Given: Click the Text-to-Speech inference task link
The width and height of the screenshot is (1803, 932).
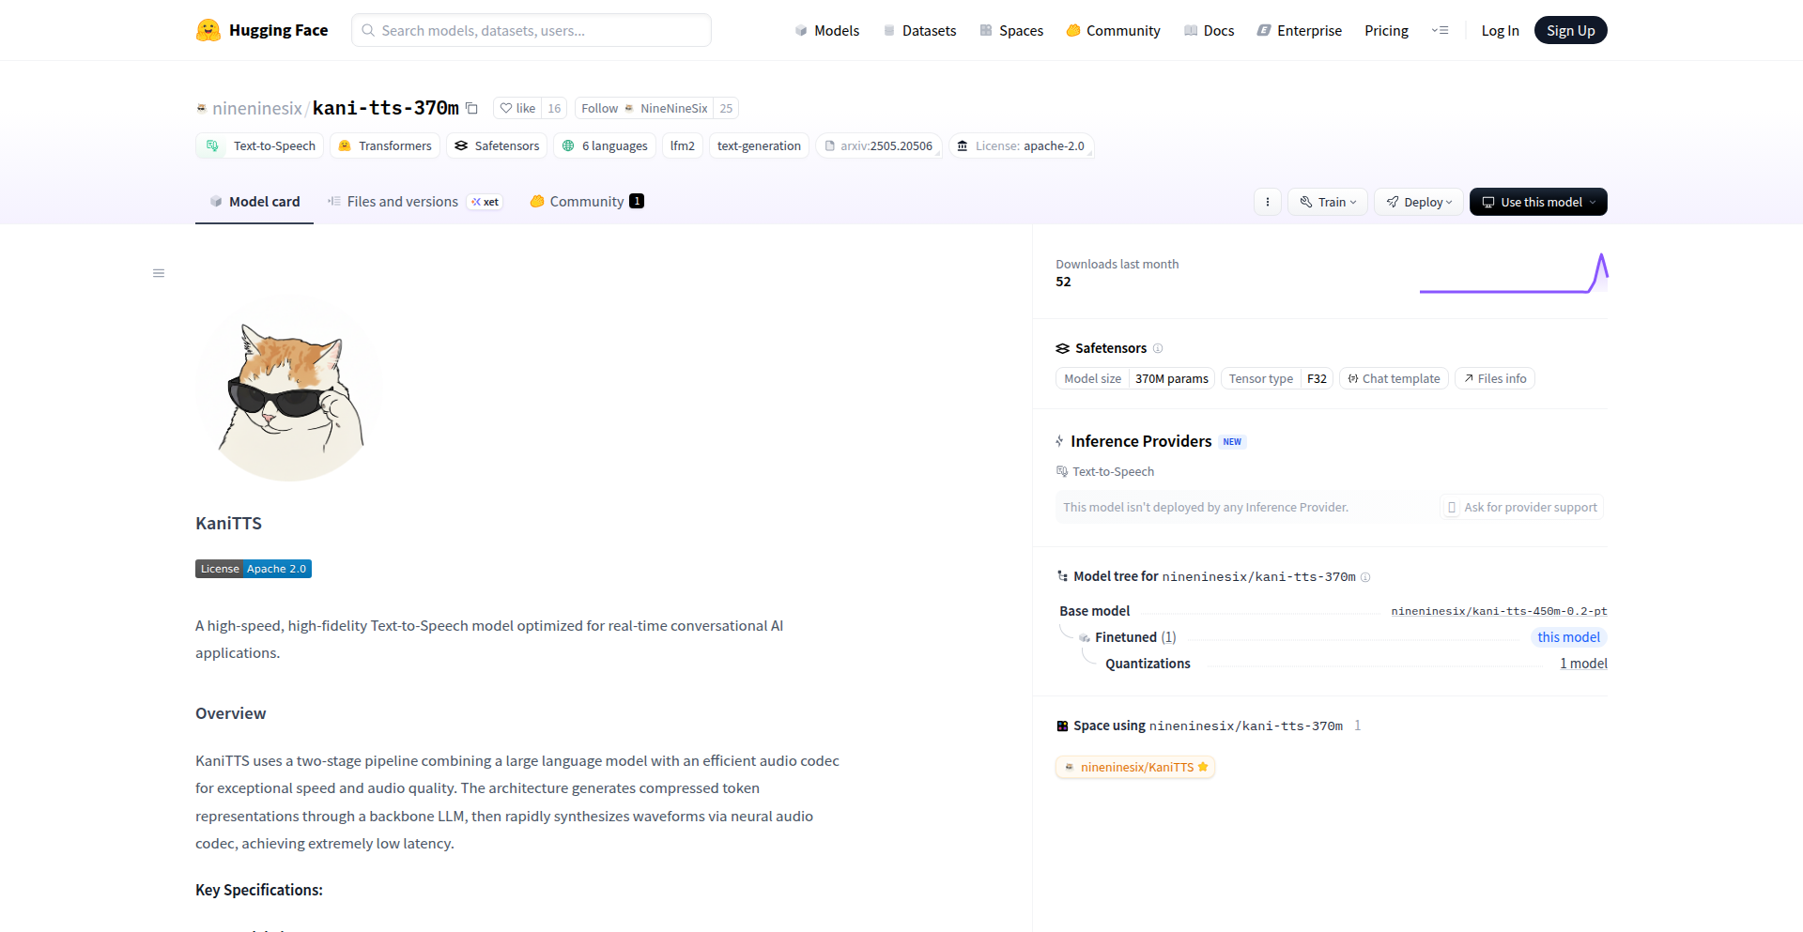Looking at the screenshot, I should pyautogui.click(x=1105, y=471).
